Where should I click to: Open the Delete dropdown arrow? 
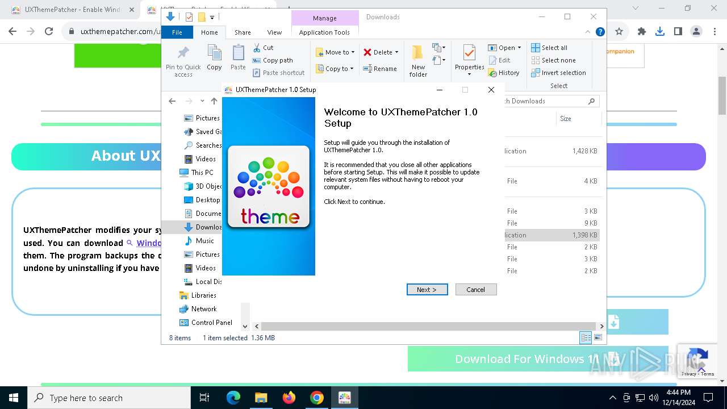396,52
